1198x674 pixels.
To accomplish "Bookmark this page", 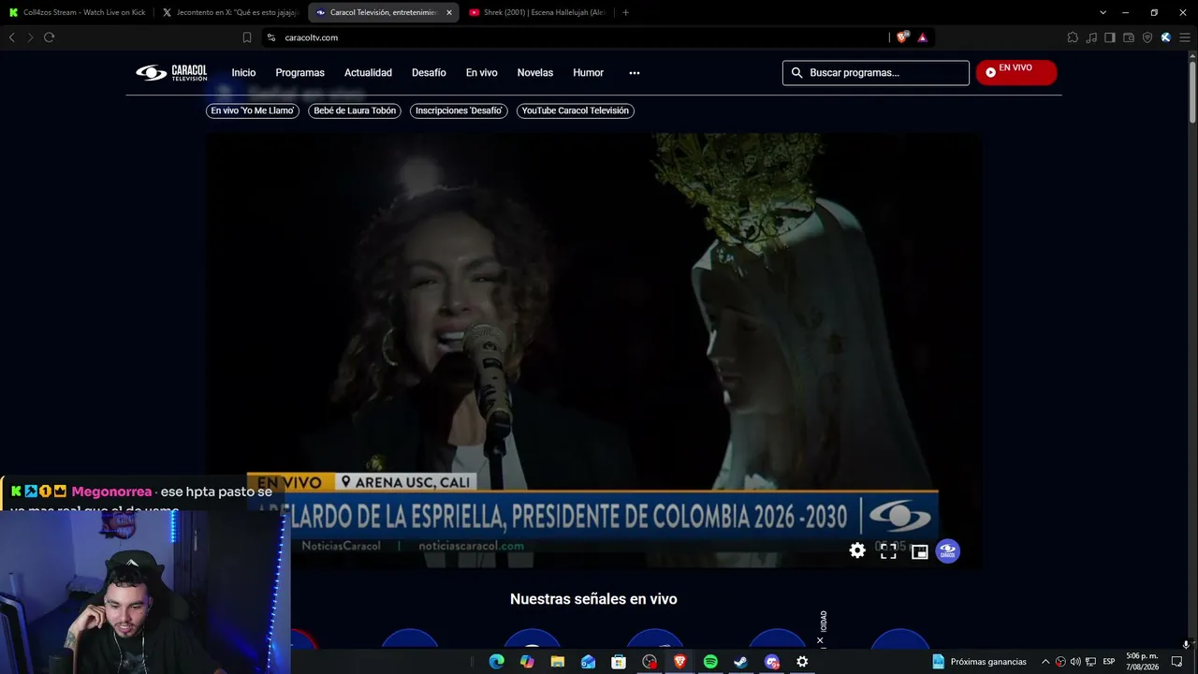I will pos(247,37).
